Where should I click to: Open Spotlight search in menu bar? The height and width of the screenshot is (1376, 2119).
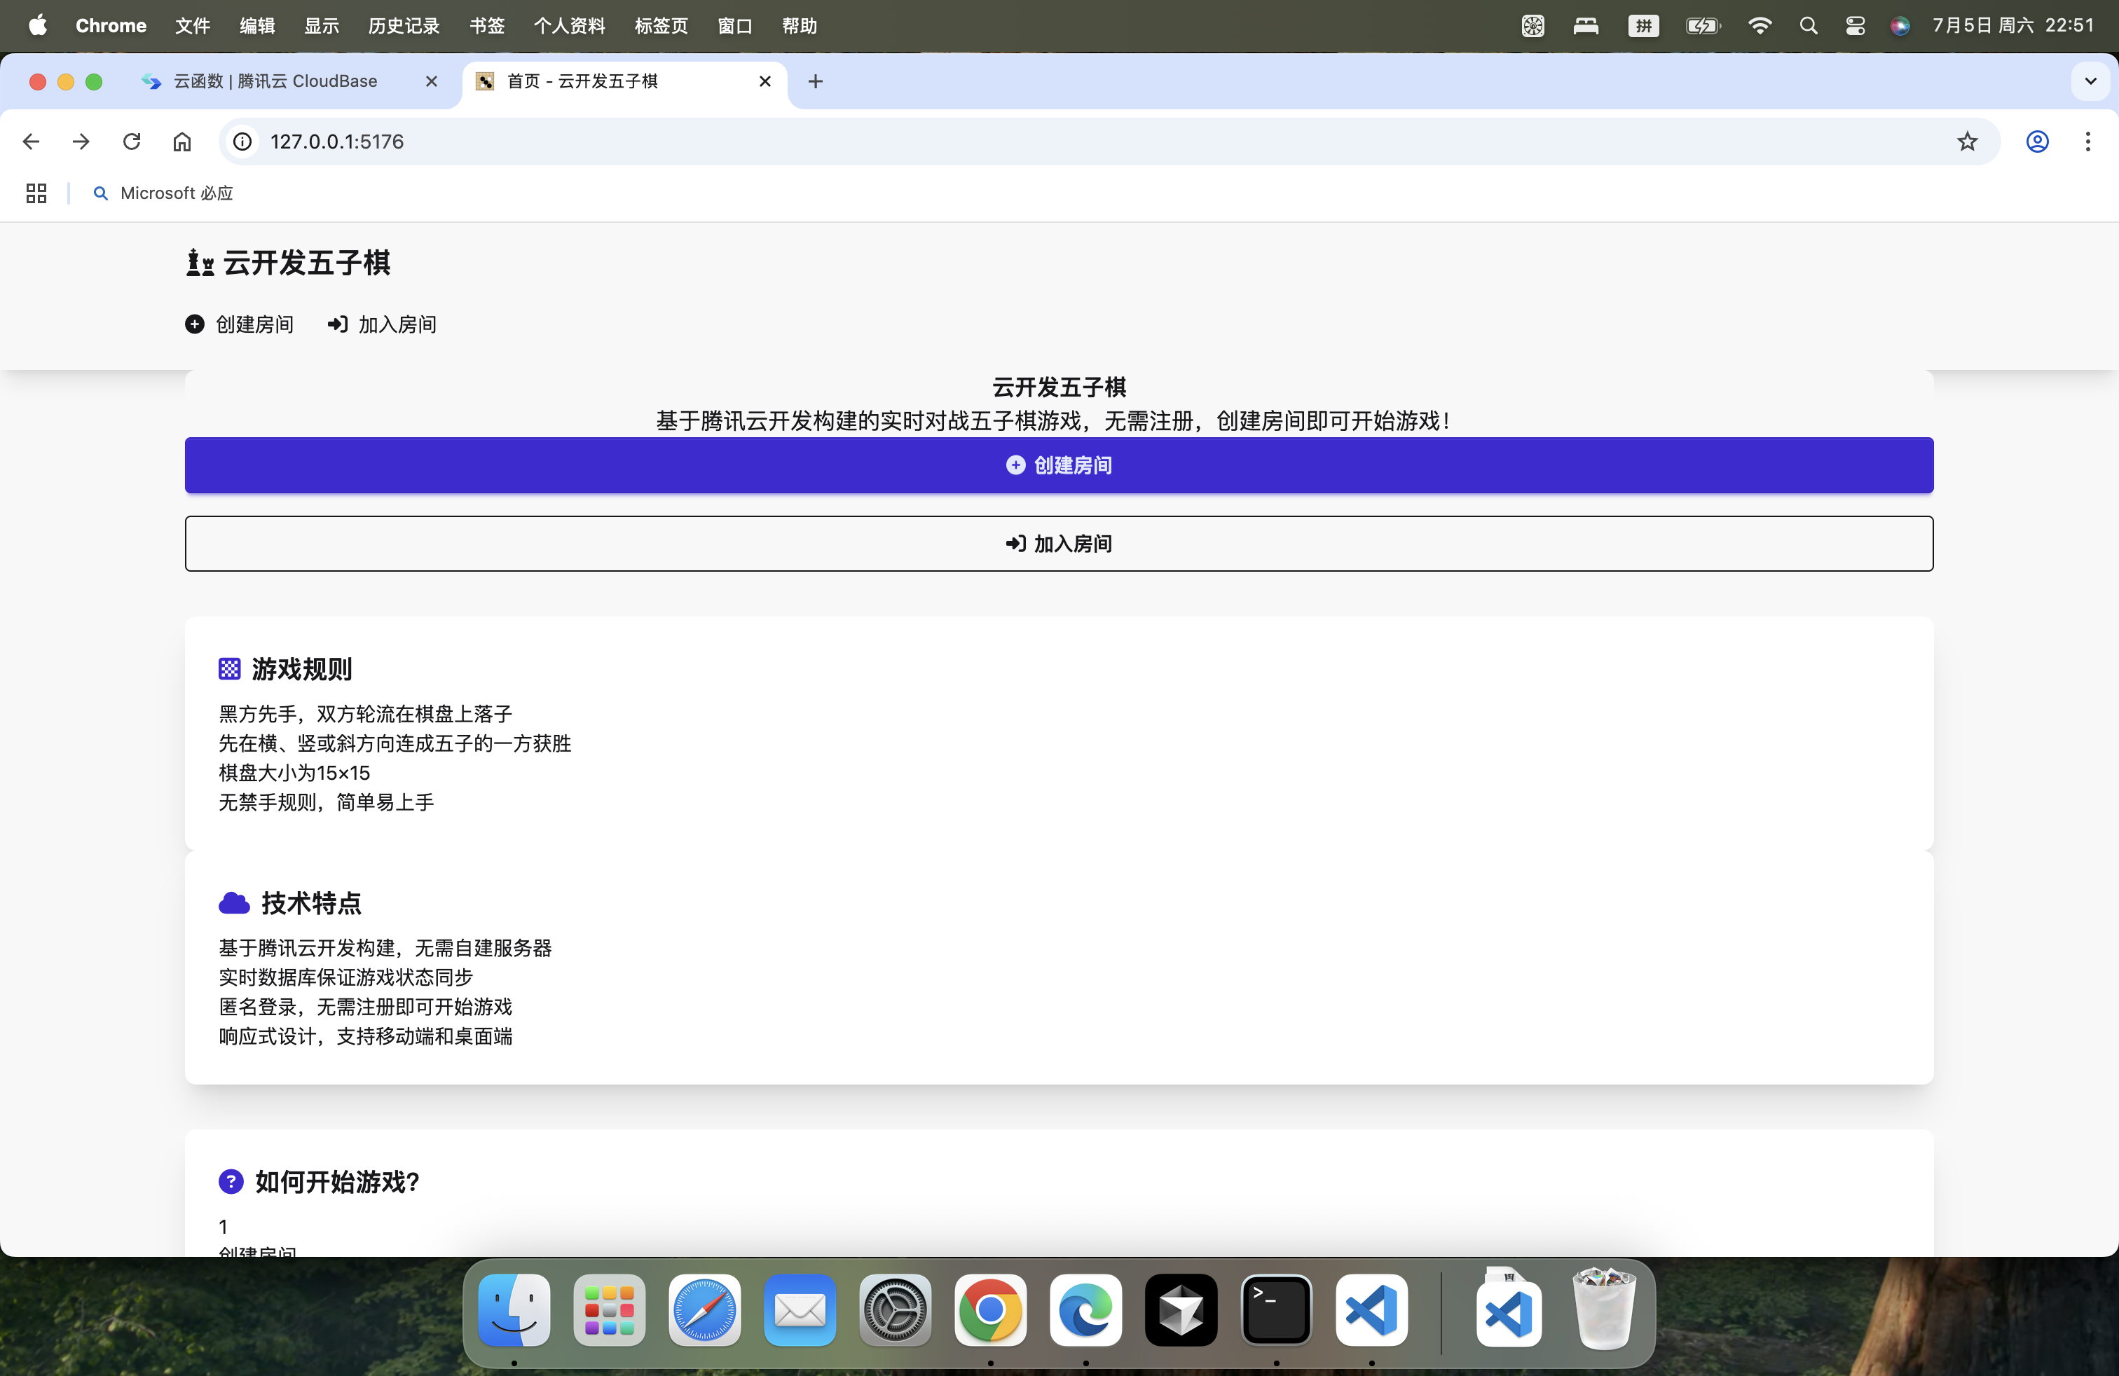pos(1809,26)
